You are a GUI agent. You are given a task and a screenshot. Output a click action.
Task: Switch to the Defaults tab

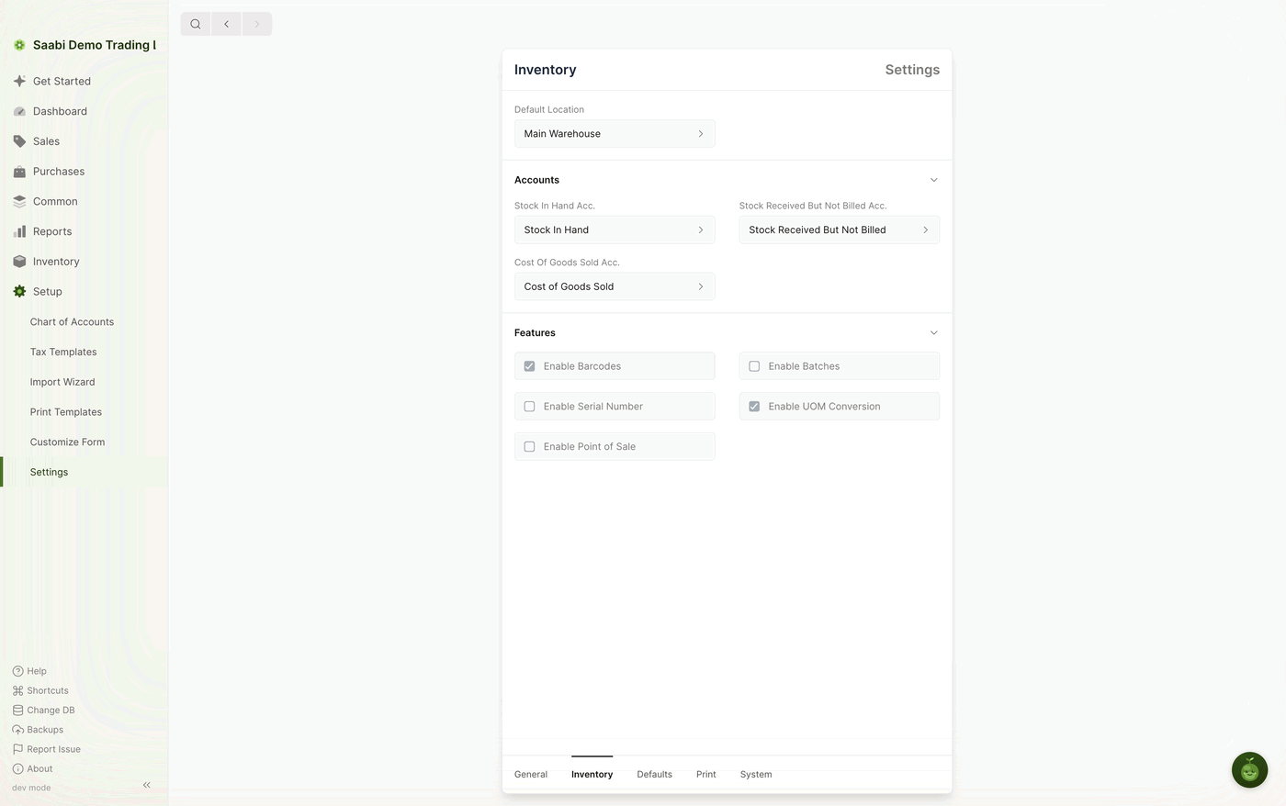click(654, 775)
